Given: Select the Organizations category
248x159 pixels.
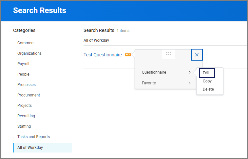Looking at the screenshot, I should [29, 53].
